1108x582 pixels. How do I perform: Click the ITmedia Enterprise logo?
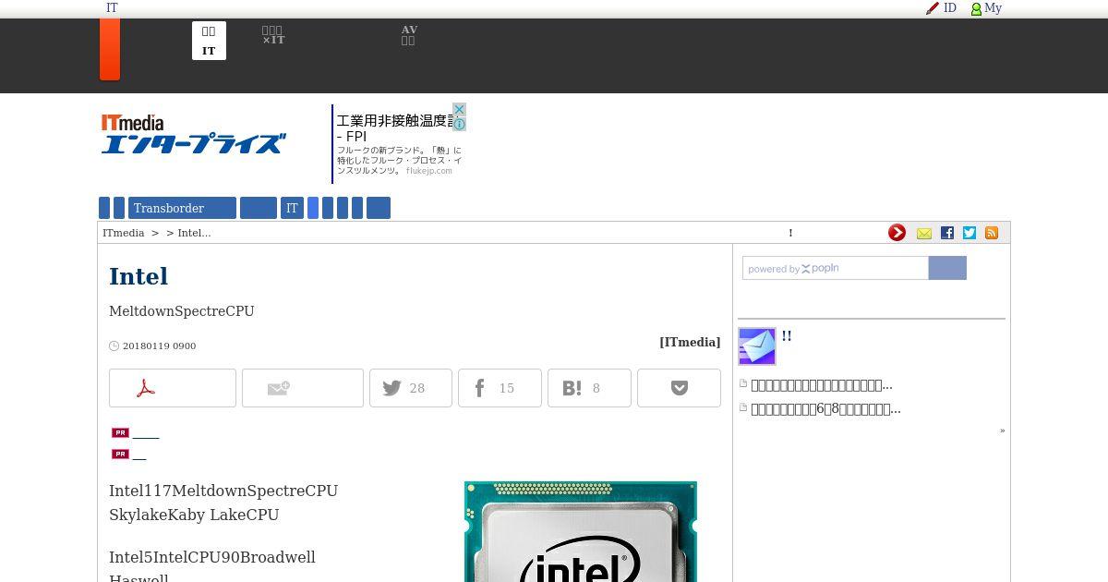point(193,134)
